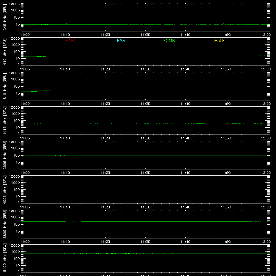Click 12:00 time label under 4995 MHz plot
Viewport: 276px width, 276px height.
pyautogui.click(x=266, y=207)
